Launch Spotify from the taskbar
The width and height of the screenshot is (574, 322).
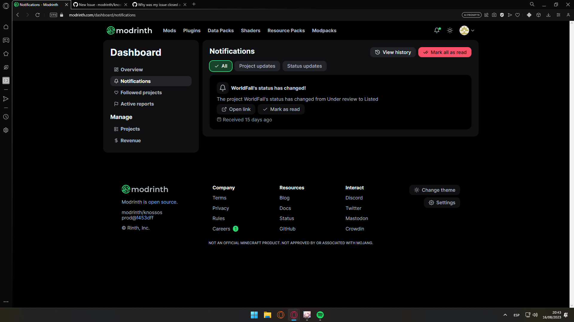(320, 315)
